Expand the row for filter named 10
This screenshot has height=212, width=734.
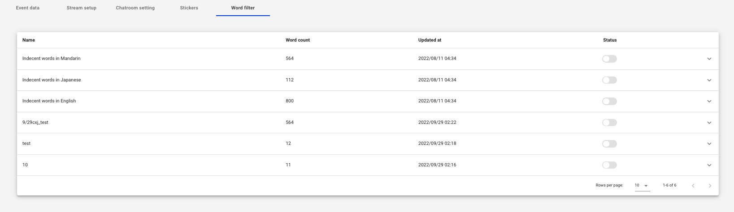709,165
